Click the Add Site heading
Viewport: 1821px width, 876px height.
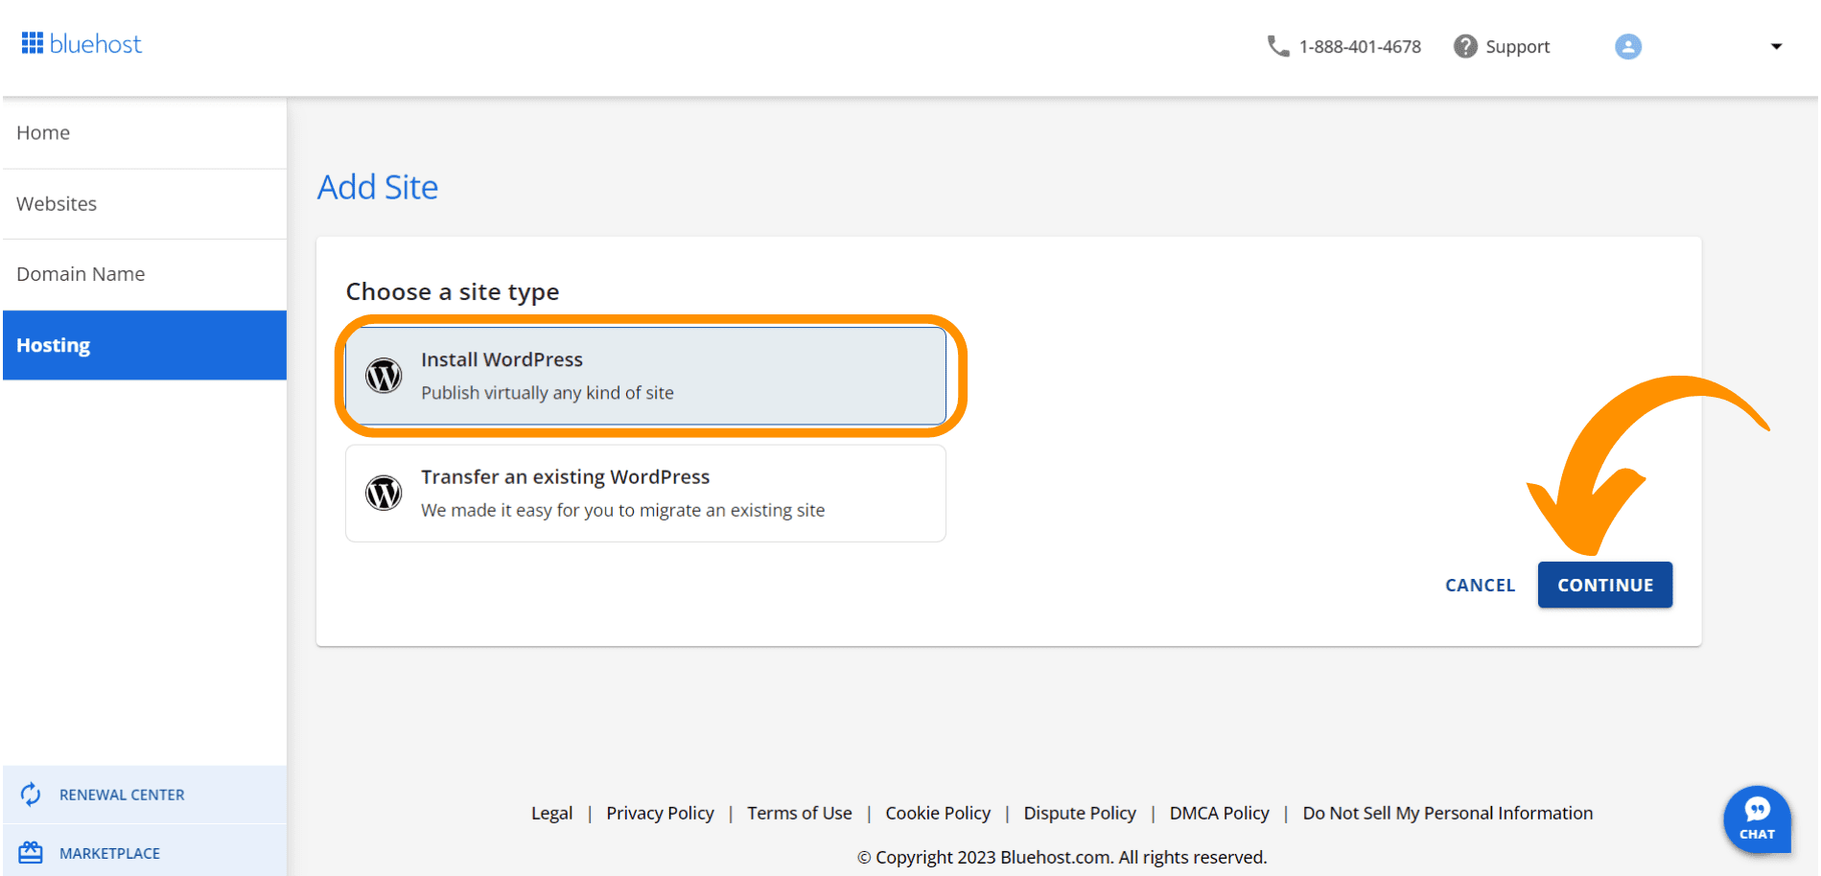tap(378, 187)
